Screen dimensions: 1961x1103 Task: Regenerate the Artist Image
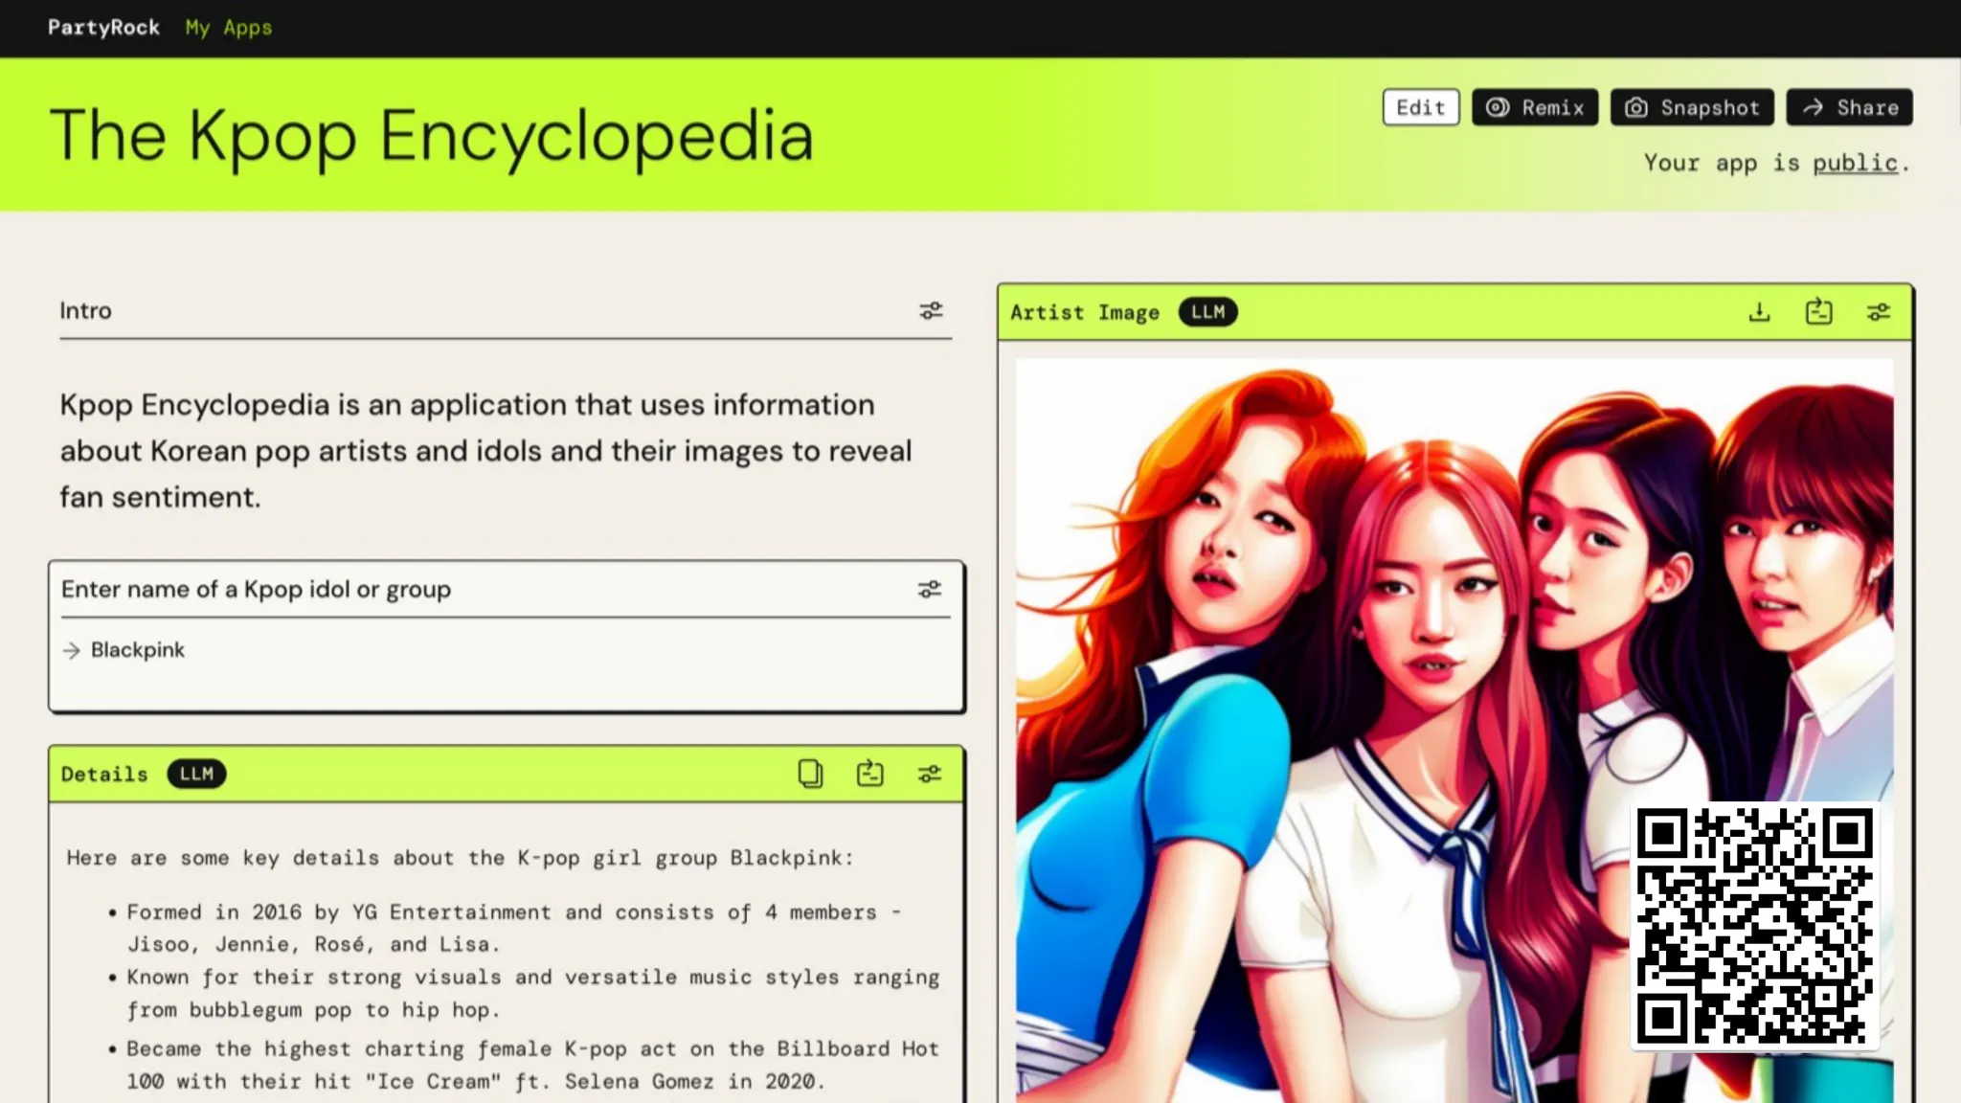click(x=1818, y=312)
